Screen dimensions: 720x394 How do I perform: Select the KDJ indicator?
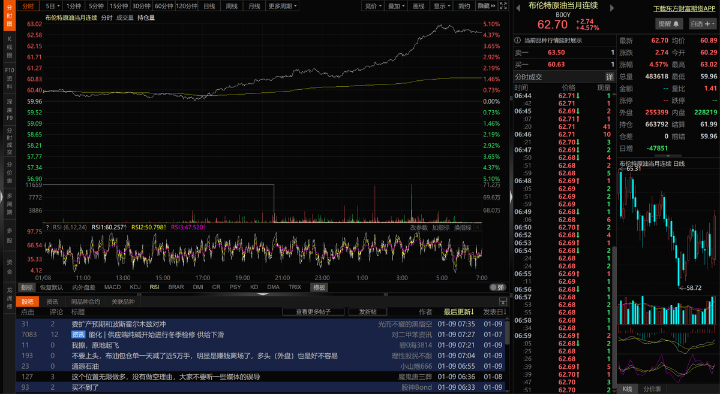pyautogui.click(x=135, y=287)
